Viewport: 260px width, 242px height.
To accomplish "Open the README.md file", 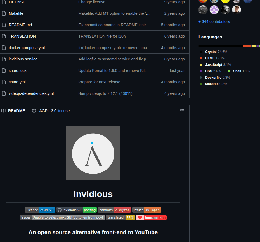I will pos(20,25).
